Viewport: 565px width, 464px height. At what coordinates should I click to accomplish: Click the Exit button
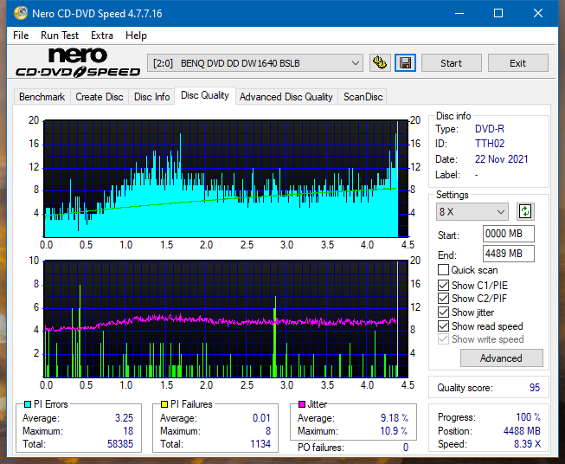[517, 63]
